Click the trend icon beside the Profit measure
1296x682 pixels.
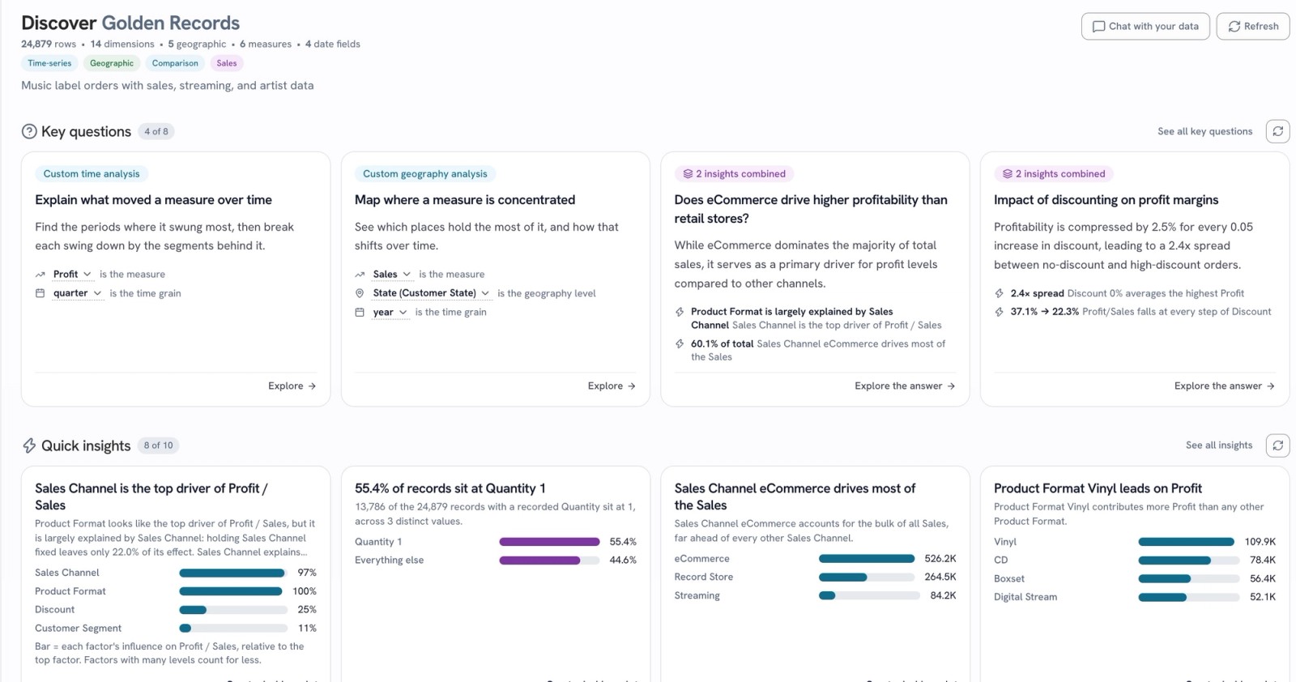tap(40, 275)
